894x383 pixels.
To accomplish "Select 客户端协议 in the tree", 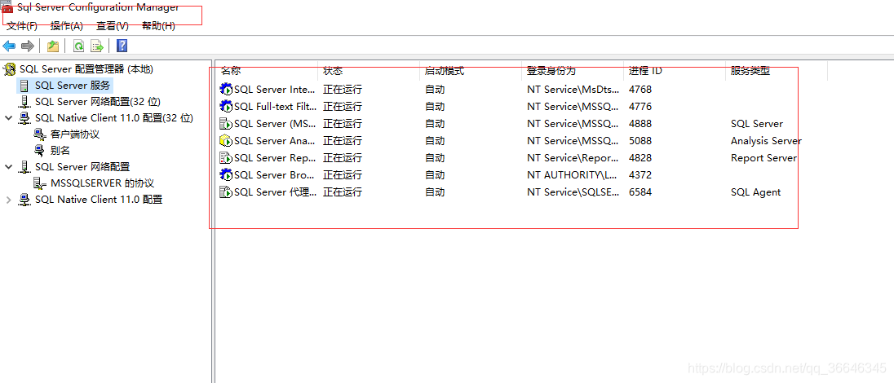I will click(x=75, y=134).
